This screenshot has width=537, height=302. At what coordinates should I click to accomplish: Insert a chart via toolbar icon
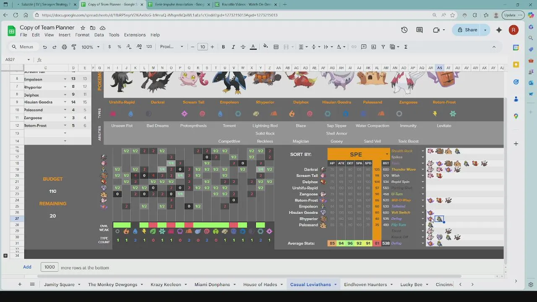(373, 47)
